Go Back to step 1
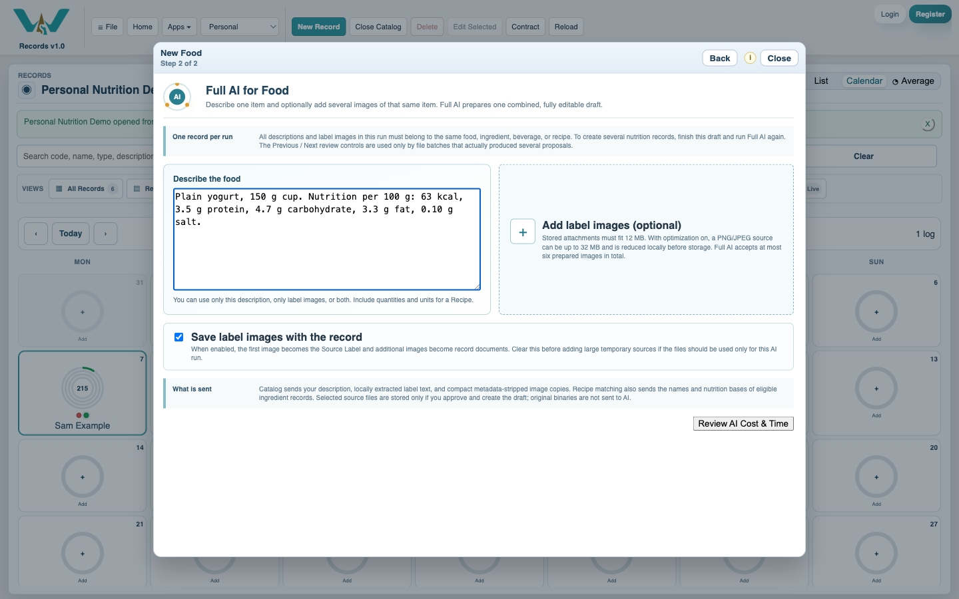Viewport: 959px width, 599px height. pyautogui.click(x=720, y=58)
